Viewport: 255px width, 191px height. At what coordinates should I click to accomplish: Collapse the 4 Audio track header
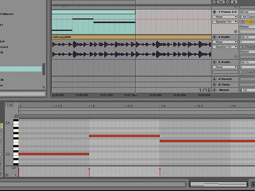click(215, 37)
